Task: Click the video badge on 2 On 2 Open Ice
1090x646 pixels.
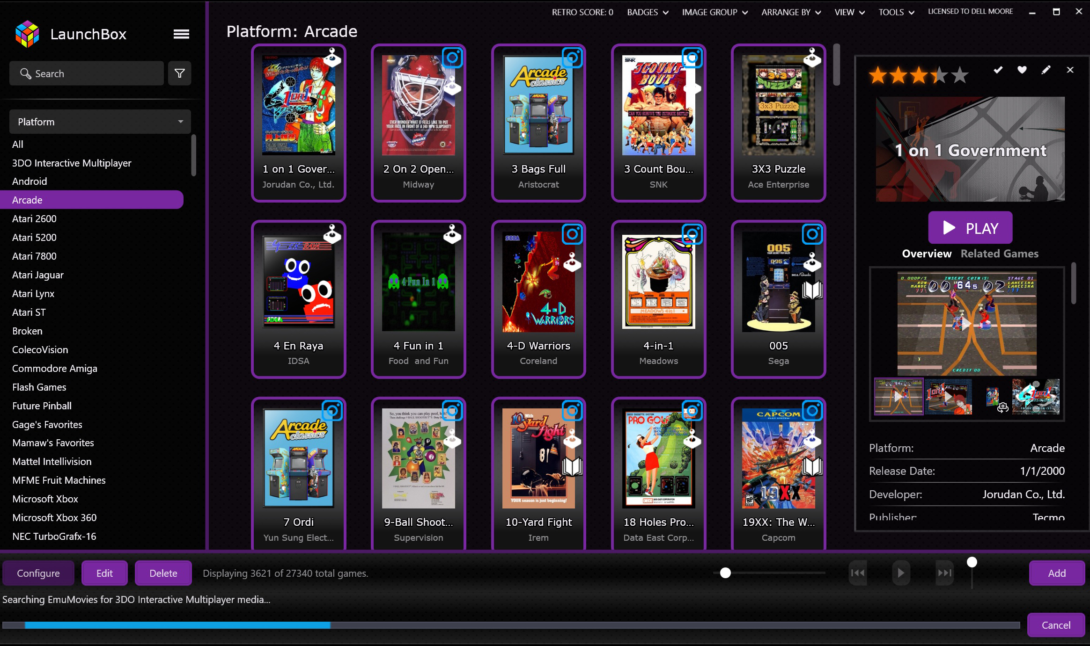Action: tap(452, 58)
